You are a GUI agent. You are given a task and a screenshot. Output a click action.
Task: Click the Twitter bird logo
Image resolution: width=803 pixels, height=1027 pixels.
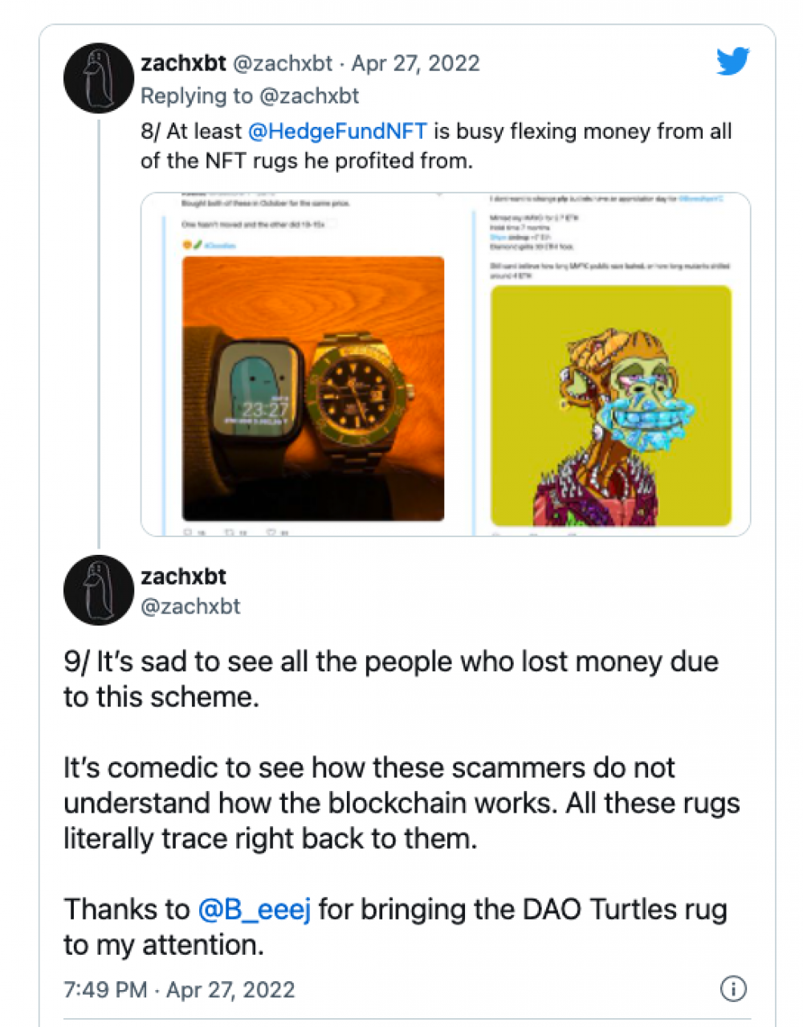(x=732, y=62)
